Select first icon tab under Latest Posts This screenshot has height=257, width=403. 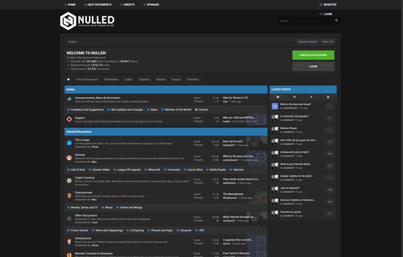278,97
